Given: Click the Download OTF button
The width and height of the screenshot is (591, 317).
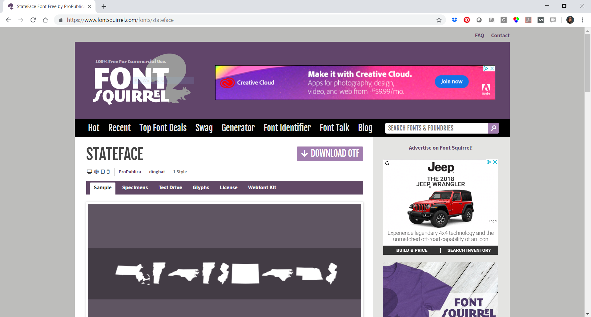Looking at the screenshot, I should coord(330,154).
